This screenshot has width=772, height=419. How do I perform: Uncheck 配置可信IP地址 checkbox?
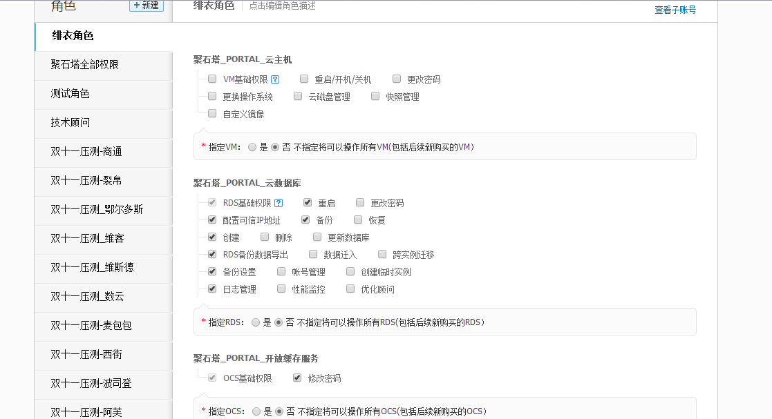tap(212, 220)
